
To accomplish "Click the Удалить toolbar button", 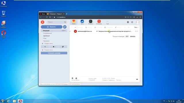I will click(x=89, y=27).
